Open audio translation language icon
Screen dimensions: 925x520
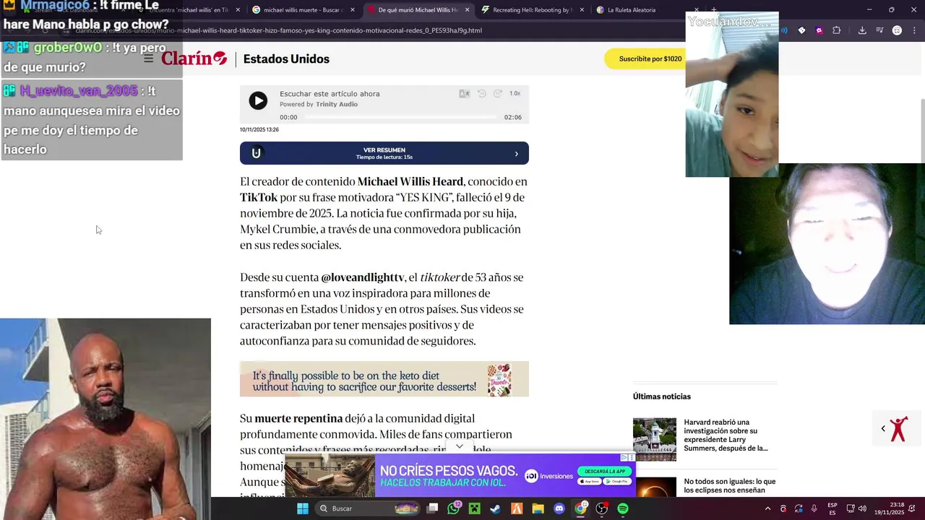click(464, 93)
